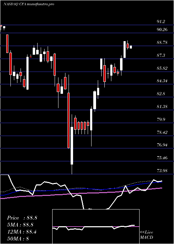The height and width of the screenshot is (244, 174).
Task: Click the 81.38 price axis label
Action: point(162,107)
